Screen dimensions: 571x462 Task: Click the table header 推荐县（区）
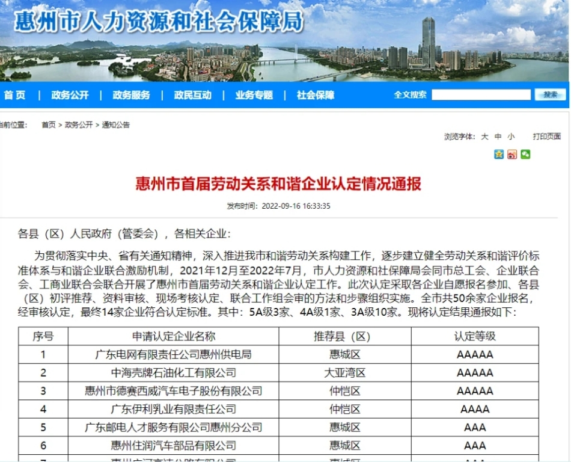pos(345,336)
